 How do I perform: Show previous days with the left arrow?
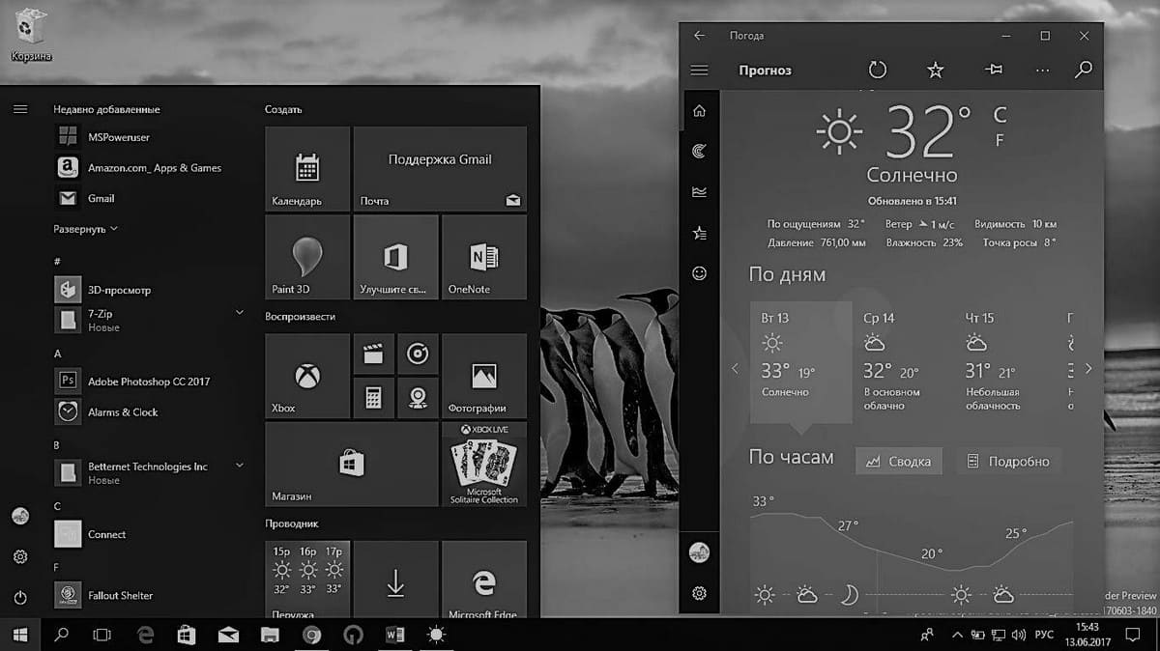click(735, 368)
